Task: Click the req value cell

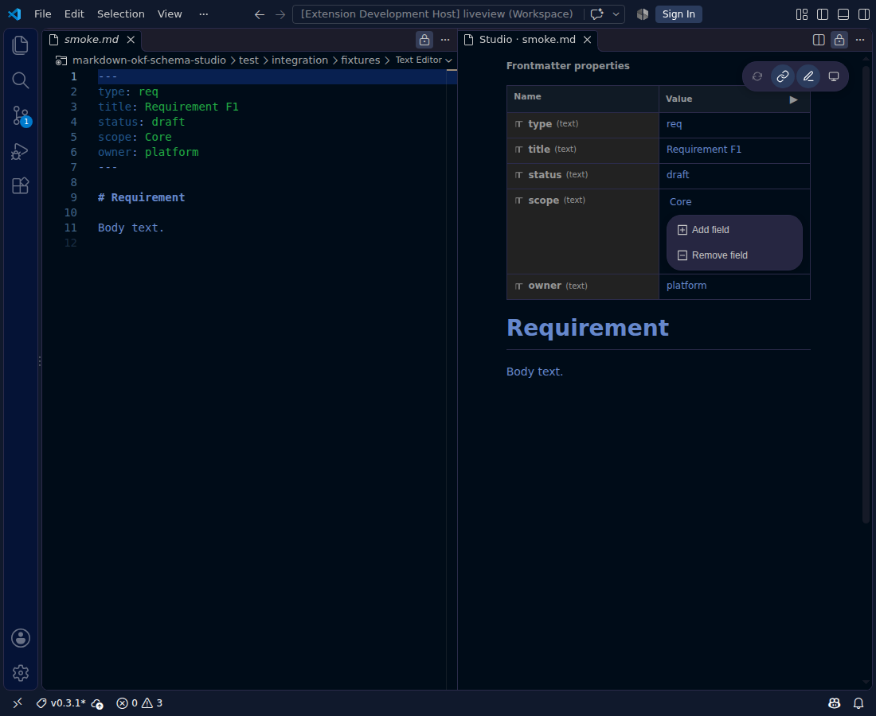Action: coord(734,125)
